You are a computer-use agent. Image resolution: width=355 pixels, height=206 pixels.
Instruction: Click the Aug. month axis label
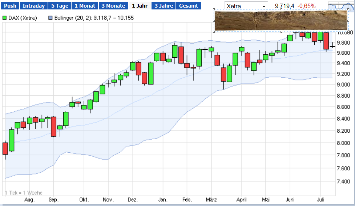[x=29, y=200]
